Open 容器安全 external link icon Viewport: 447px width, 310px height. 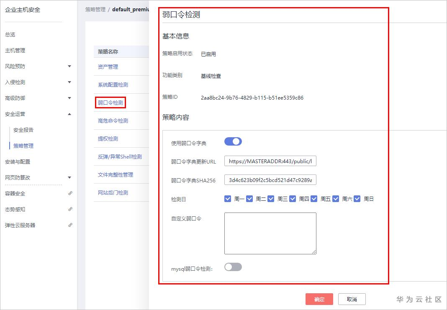70,193
